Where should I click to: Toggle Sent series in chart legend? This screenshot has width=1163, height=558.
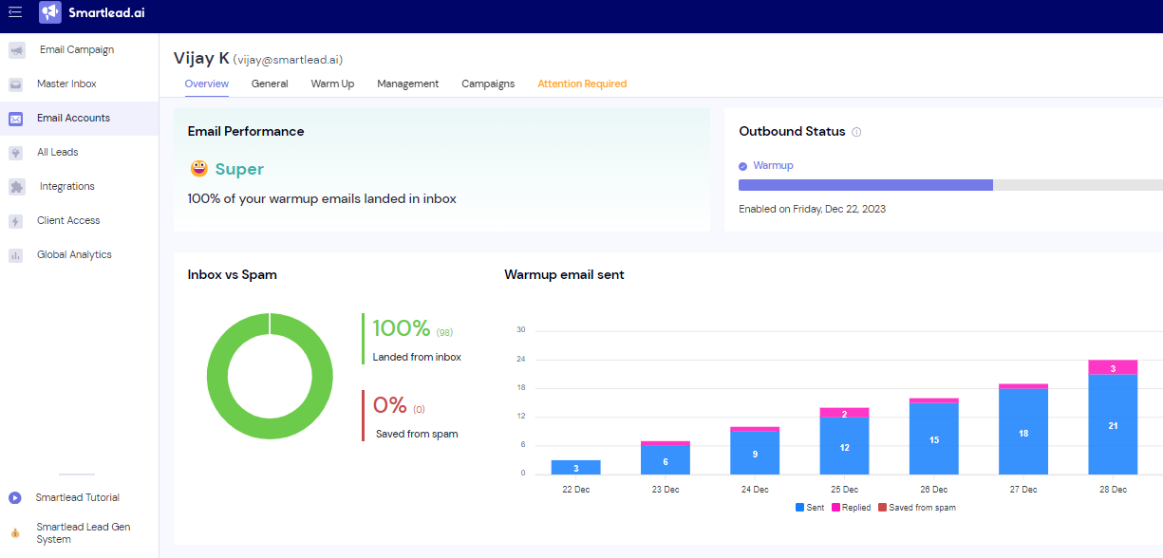[809, 508]
